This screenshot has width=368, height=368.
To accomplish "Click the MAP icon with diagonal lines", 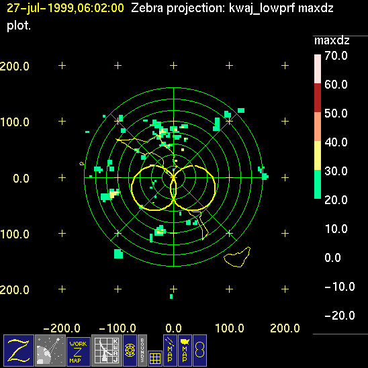I will tap(170, 351).
